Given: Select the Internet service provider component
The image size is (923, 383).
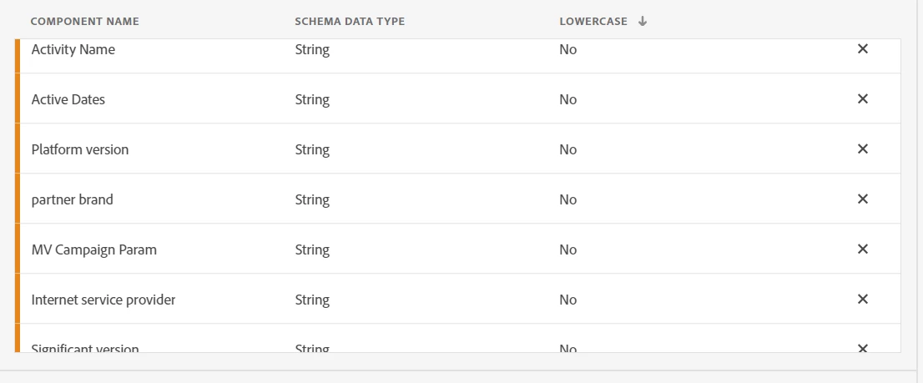Looking at the screenshot, I should click(103, 300).
